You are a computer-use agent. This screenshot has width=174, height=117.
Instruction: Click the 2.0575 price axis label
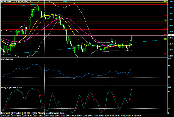tap(171, 56)
